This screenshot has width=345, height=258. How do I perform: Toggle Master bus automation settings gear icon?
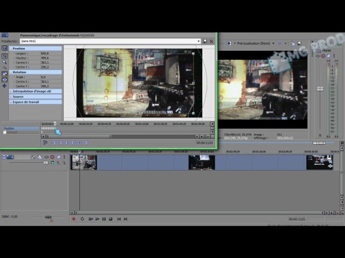click(x=323, y=56)
